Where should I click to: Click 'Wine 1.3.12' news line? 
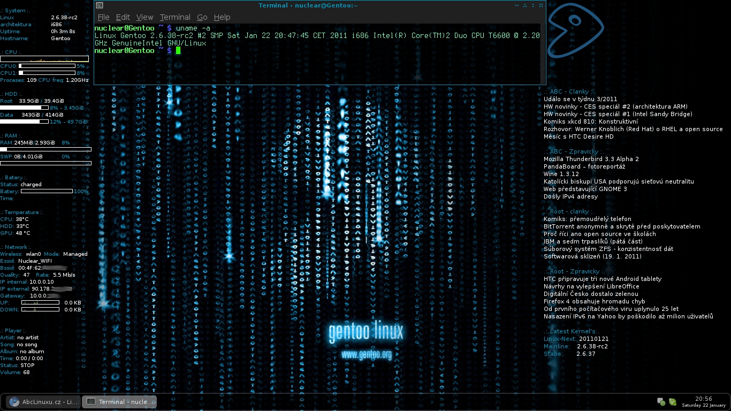561,174
